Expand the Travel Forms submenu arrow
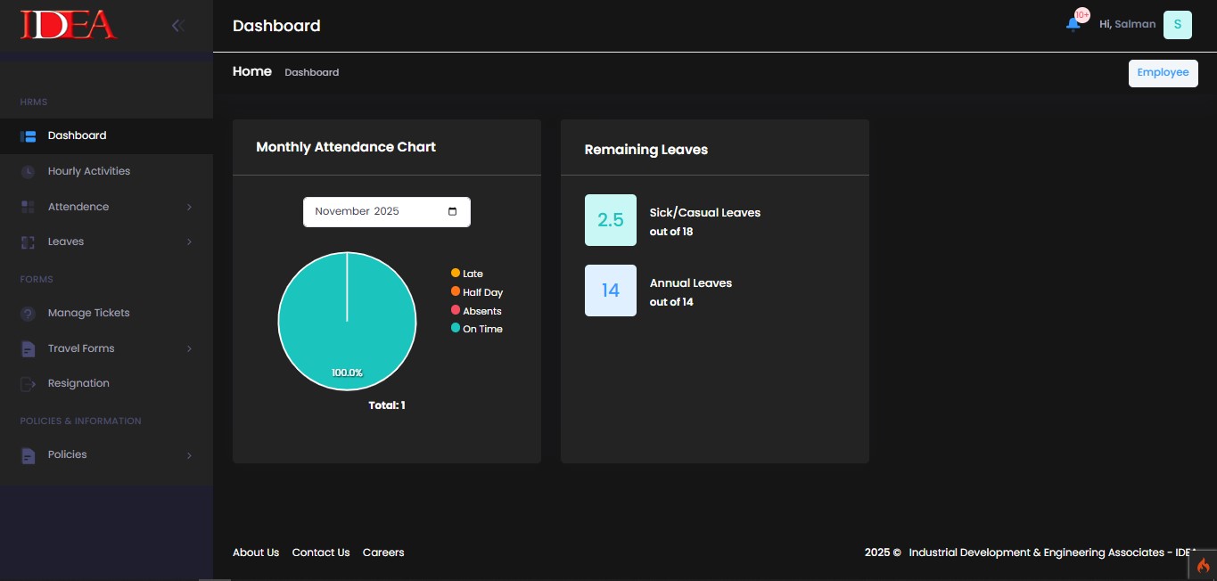Image resolution: width=1217 pixels, height=581 pixels. click(189, 349)
